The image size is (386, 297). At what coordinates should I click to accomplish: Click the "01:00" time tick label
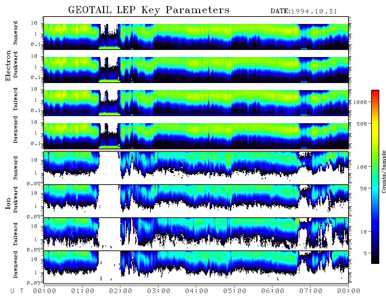[83, 291]
